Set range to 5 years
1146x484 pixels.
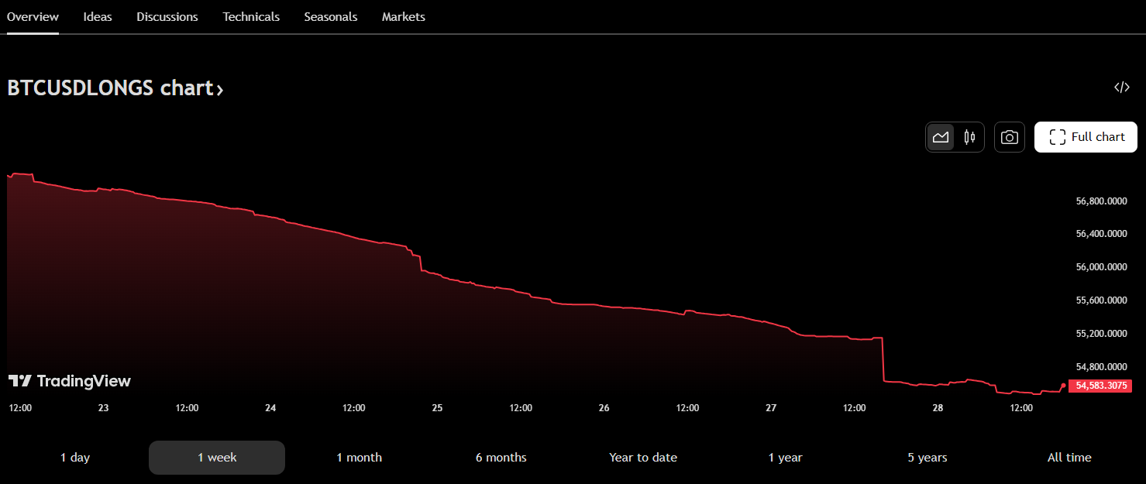(927, 458)
